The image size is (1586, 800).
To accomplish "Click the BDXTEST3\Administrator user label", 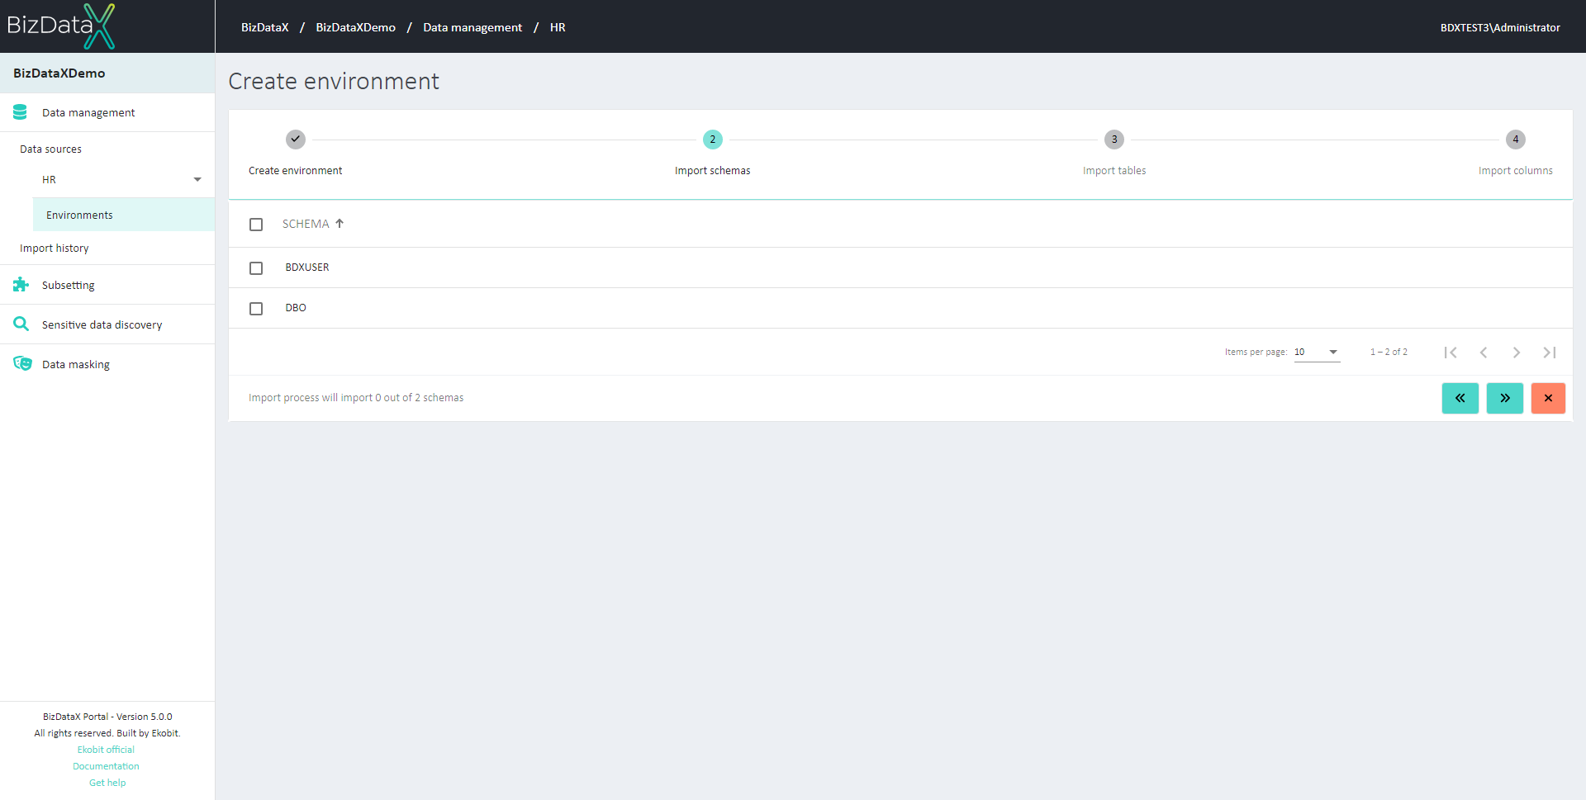I will click(1500, 27).
